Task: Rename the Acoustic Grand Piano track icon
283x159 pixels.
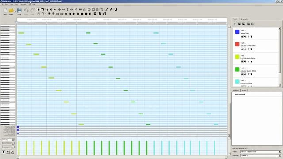Action: (249, 49)
